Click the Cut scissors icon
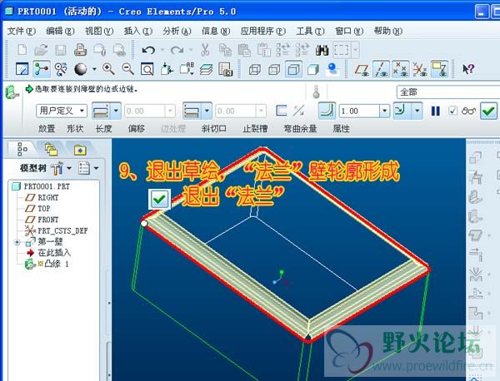The width and height of the screenshot is (500, 381). click(x=205, y=50)
